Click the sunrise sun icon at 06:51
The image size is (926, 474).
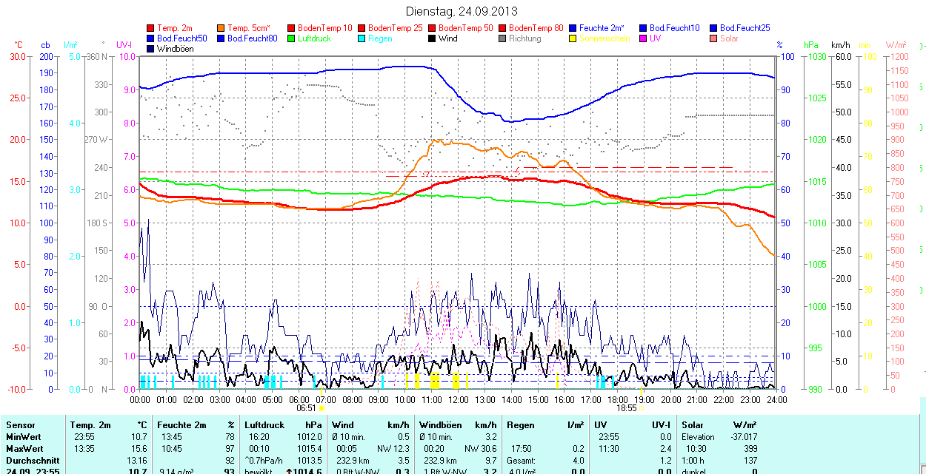(x=322, y=407)
